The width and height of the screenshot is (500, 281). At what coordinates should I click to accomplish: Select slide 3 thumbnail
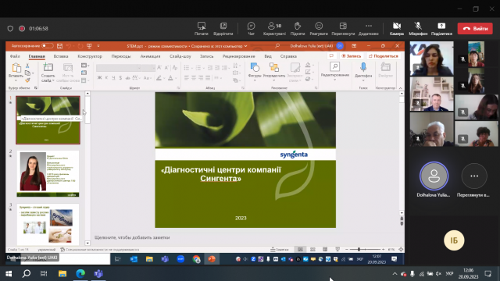48,224
